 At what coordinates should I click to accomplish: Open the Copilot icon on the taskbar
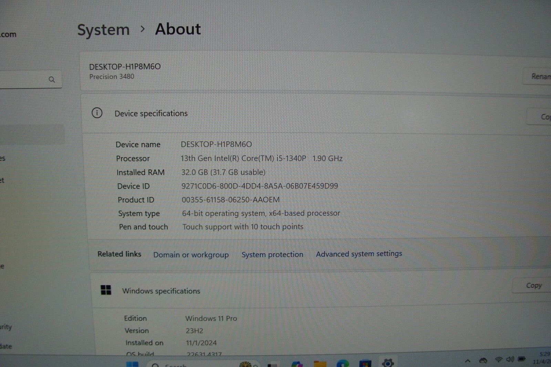pyautogui.click(x=297, y=364)
